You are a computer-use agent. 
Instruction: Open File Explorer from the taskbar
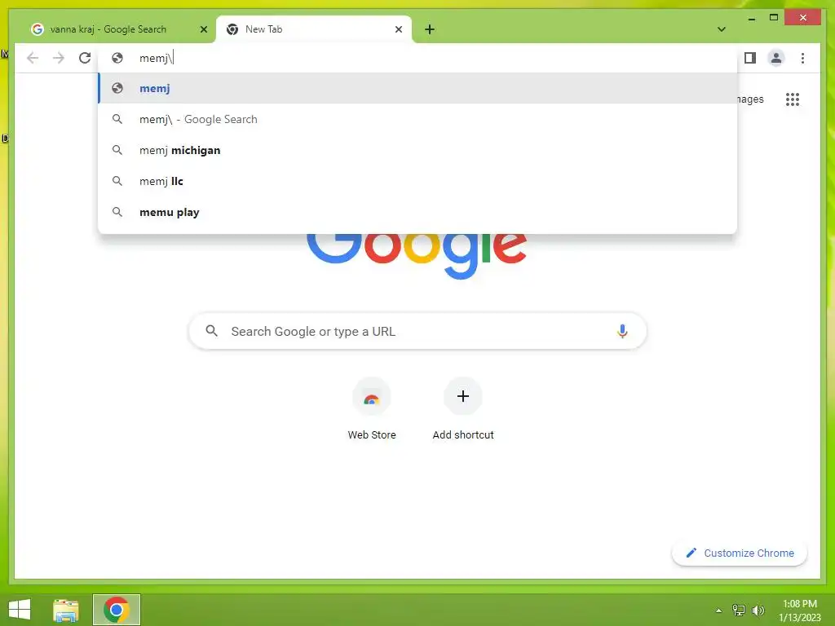point(66,610)
